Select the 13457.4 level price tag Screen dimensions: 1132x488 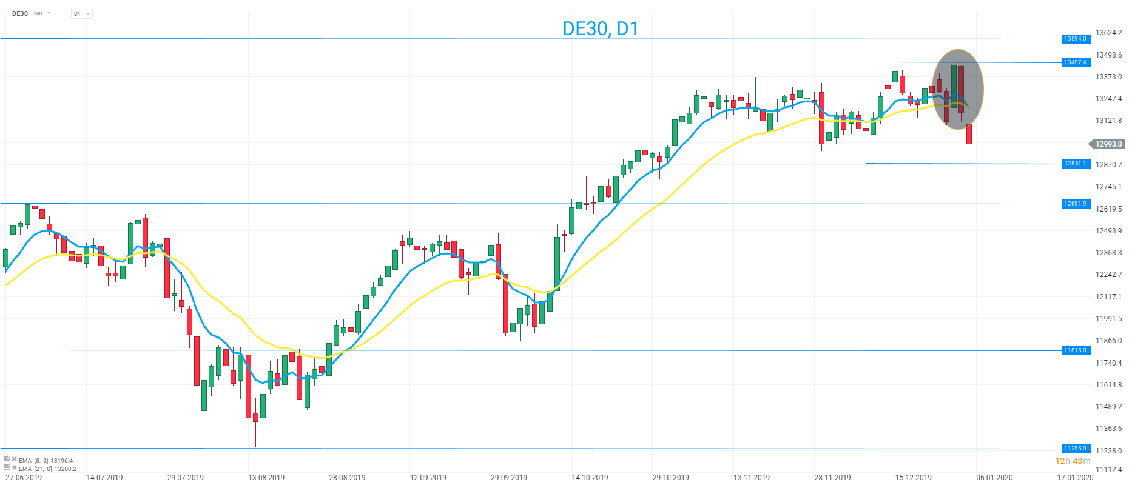coord(1076,62)
